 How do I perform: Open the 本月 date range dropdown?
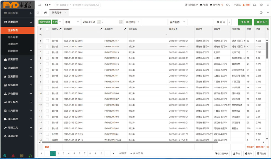(72, 22)
